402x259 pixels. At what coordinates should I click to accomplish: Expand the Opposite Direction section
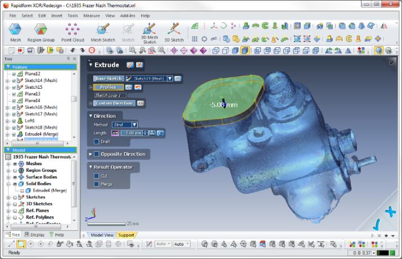click(x=91, y=154)
